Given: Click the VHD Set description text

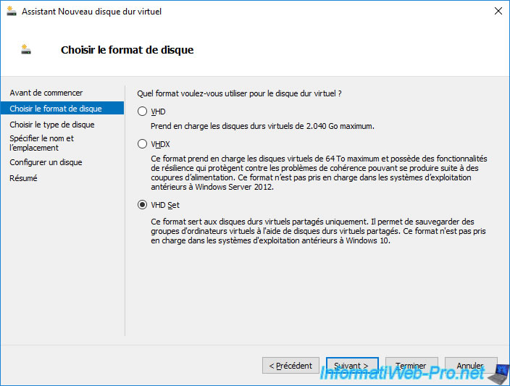Looking at the screenshot, I should click(x=317, y=231).
